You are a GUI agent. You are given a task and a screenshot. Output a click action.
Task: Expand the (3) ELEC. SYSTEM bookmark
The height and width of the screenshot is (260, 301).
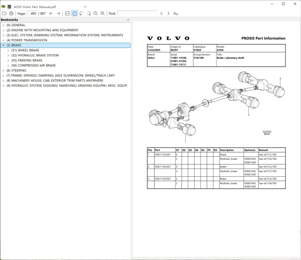tap(4, 35)
